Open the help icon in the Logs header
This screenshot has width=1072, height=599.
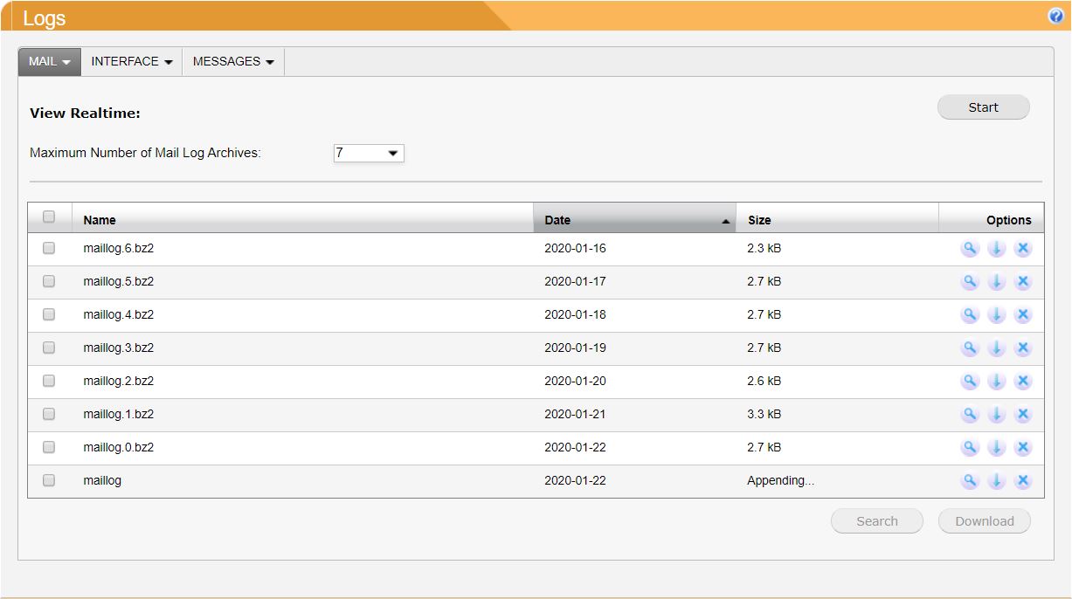(x=1055, y=17)
